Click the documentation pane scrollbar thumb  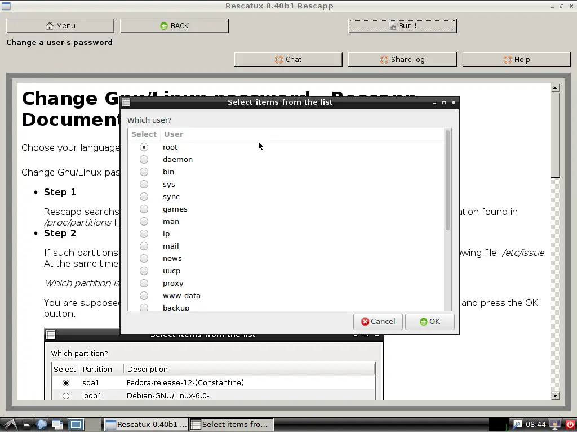555,135
